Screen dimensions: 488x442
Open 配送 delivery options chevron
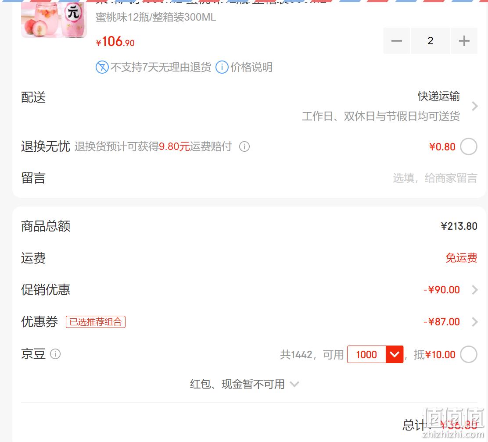pos(474,106)
